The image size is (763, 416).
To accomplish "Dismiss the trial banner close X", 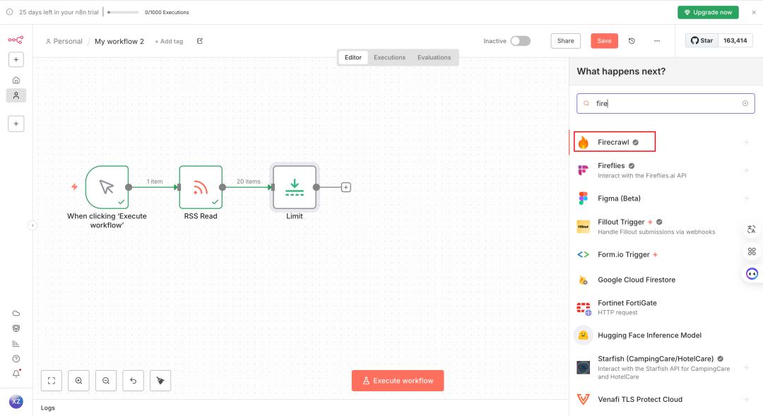I will point(754,12).
